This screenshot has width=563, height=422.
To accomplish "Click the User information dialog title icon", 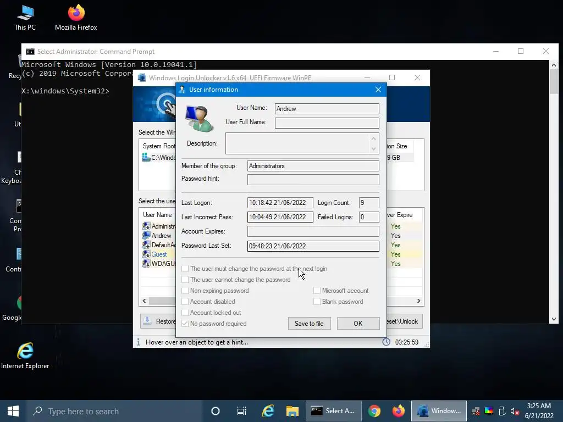I will tap(181, 90).
